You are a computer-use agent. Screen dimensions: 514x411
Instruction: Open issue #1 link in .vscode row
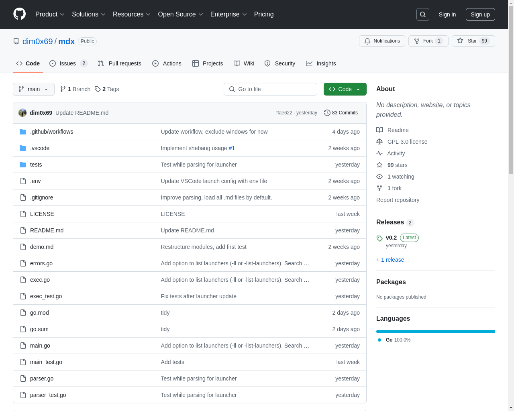pos(232,148)
